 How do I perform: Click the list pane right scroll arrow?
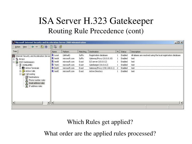[181, 103]
